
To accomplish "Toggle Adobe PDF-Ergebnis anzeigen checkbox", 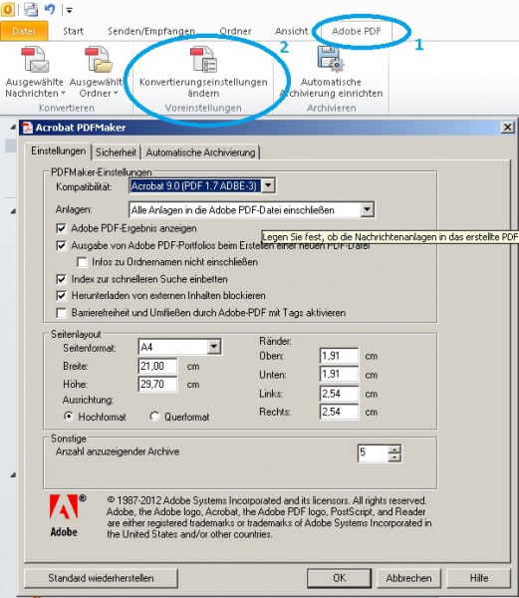I will coord(62,228).
